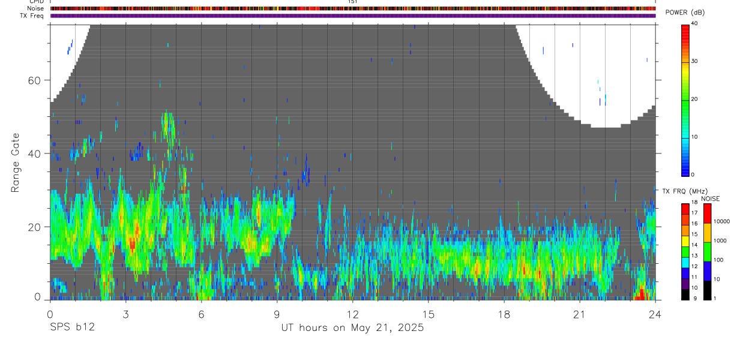
Task: Click the 3 tick on UT hours axis
Action: click(125, 314)
